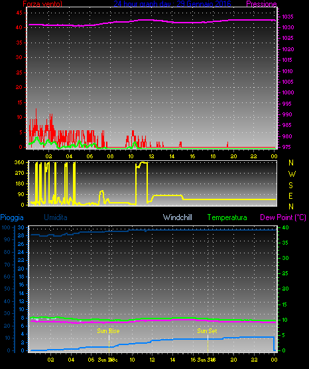Click the S compass direction label
Image resolution: width=309 pixels, height=369 pixels.
[290, 185]
